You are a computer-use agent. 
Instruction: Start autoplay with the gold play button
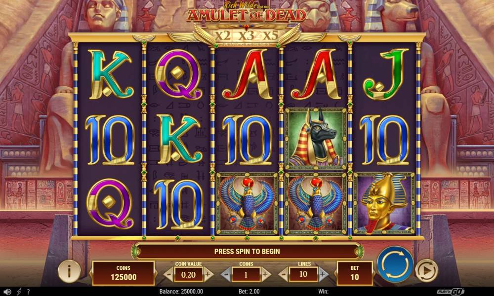point(426,270)
